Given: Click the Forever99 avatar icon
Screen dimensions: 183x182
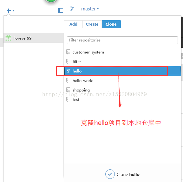Looking at the screenshot, I should tap(8, 38).
